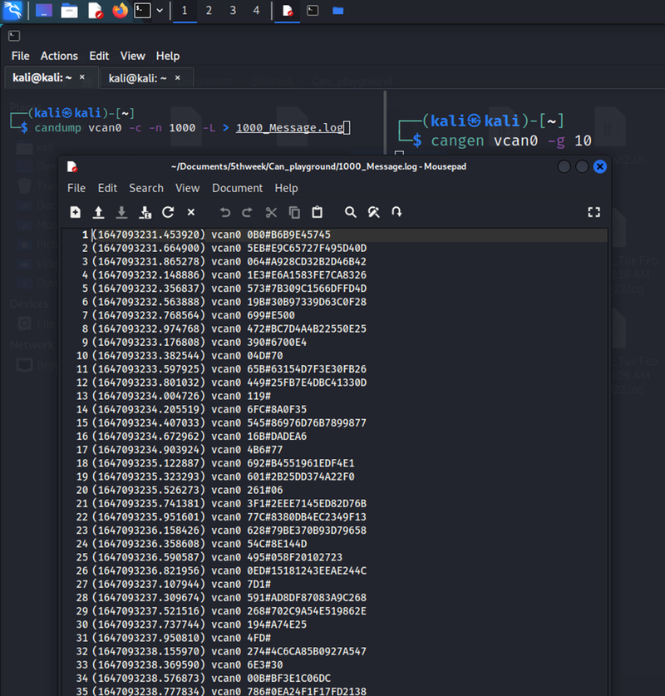This screenshot has height=696, width=665.
Task: Click the Save As toolbar icon
Action: (145, 212)
